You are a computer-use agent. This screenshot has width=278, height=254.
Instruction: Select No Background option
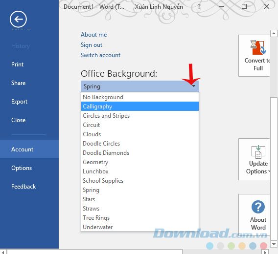pyautogui.click(x=140, y=97)
